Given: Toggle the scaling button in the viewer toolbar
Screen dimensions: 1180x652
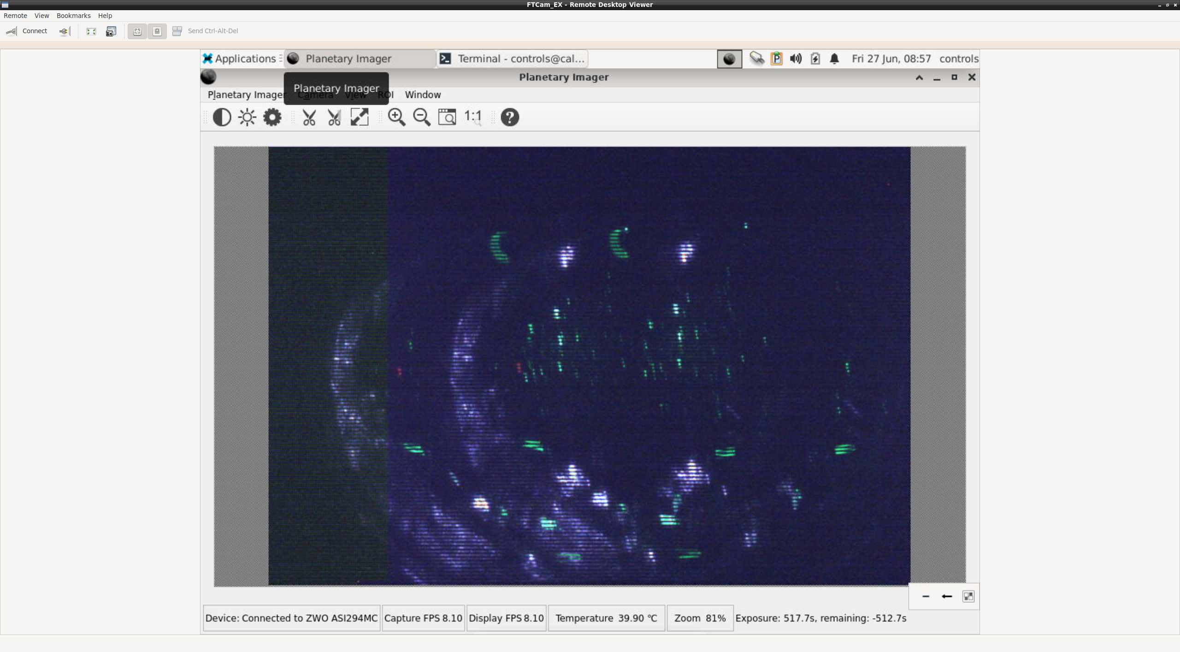Looking at the screenshot, I should pyautogui.click(x=137, y=31).
